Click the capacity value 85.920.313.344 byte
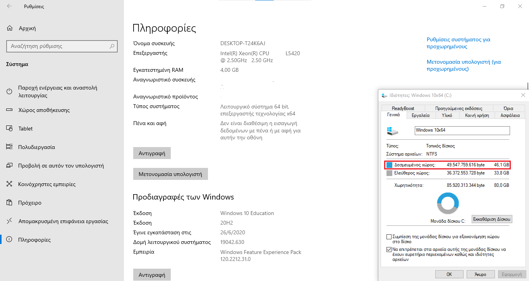Image resolution: width=529 pixels, height=281 pixels. (x=465, y=185)
